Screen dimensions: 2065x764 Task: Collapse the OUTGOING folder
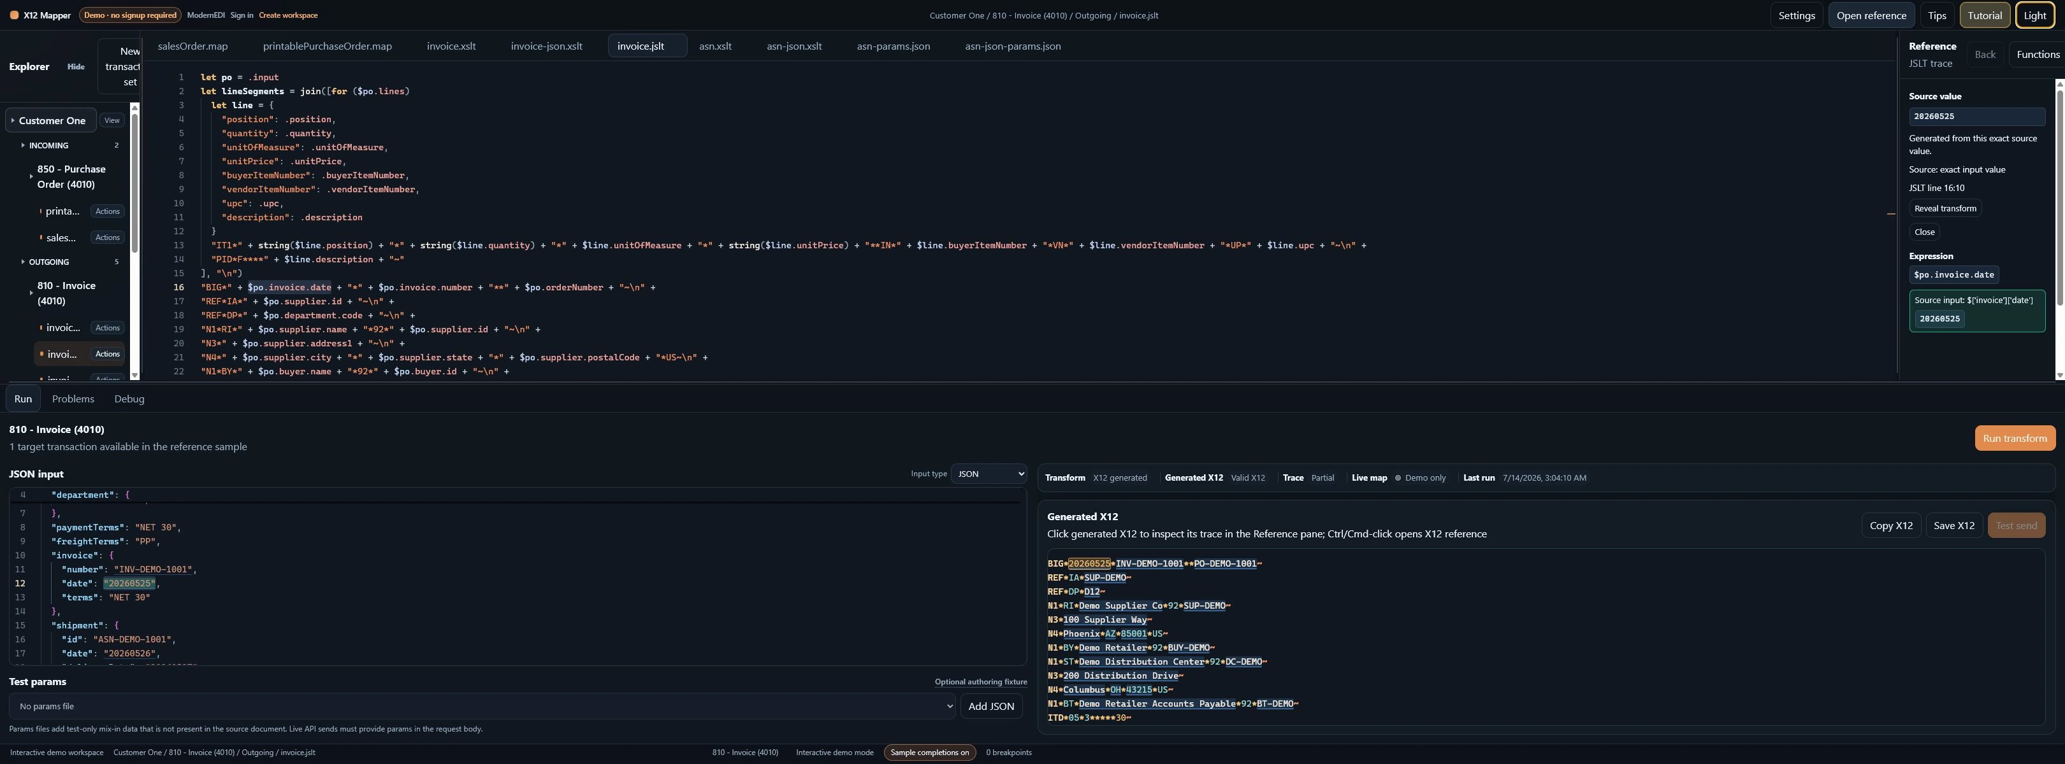pos(48,262)
